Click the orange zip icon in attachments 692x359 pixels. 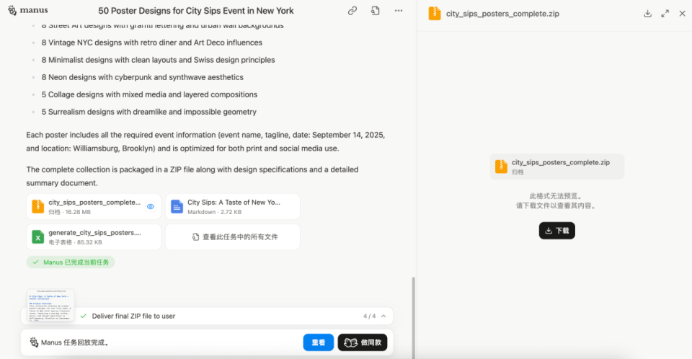(38, 207)
